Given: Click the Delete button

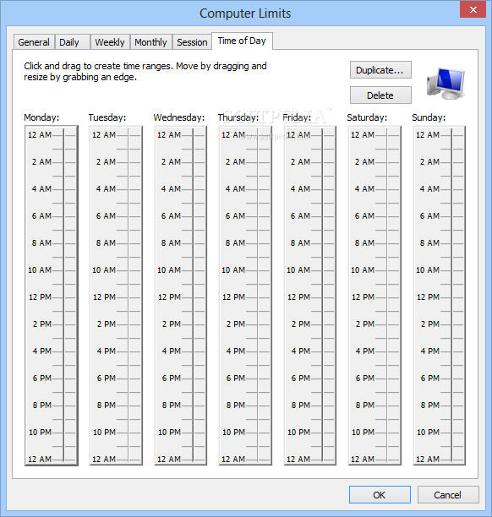Looking at the screenshot, I should coord(380,95).
